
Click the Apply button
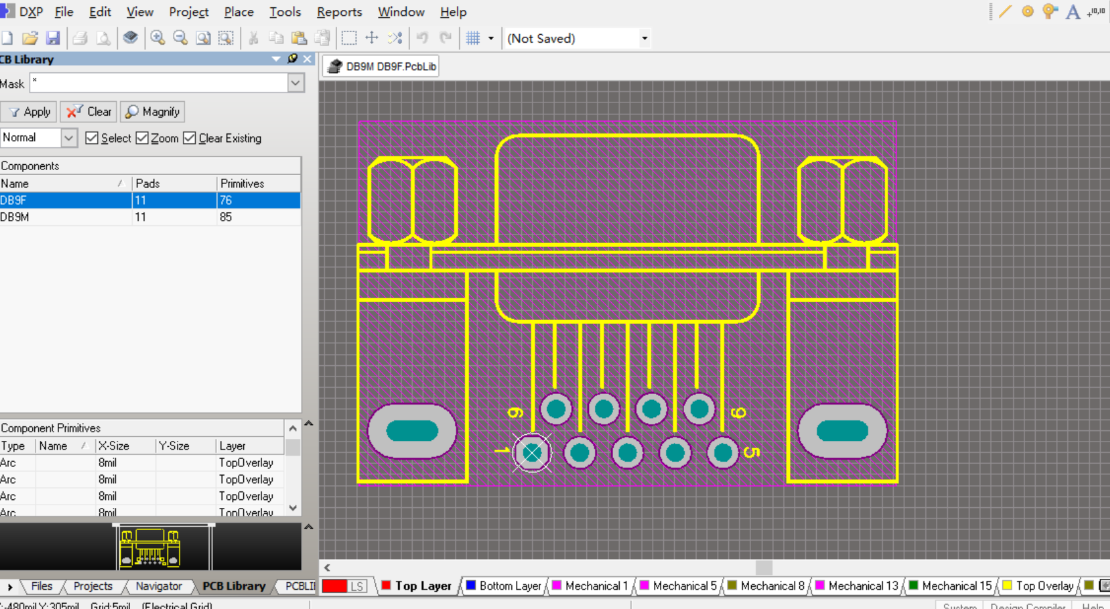point(30,112)
